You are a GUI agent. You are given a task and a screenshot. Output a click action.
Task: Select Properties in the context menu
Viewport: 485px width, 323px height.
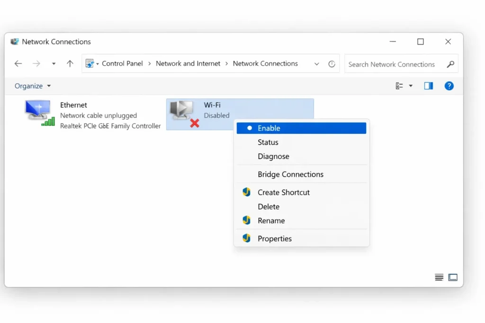click(x=275, y=239)
